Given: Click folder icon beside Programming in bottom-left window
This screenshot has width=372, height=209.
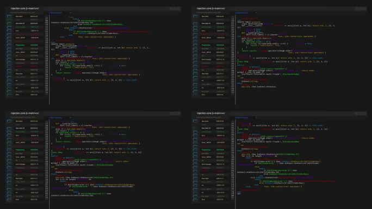Looking at the screenshot, I should pos(9,150).
